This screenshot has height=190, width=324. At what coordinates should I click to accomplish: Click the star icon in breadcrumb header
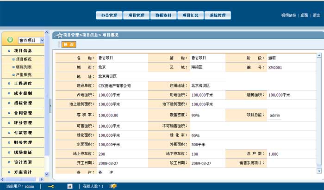point(59,35)
